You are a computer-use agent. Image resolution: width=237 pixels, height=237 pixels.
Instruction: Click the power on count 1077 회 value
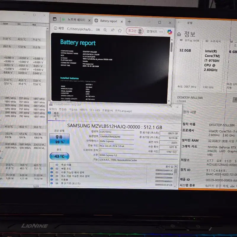pos(169,147)
